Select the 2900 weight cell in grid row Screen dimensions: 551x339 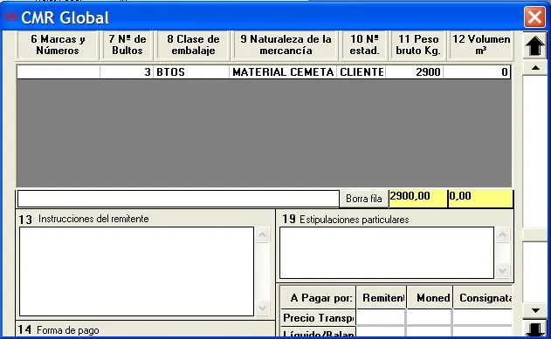tap(415, 72)
